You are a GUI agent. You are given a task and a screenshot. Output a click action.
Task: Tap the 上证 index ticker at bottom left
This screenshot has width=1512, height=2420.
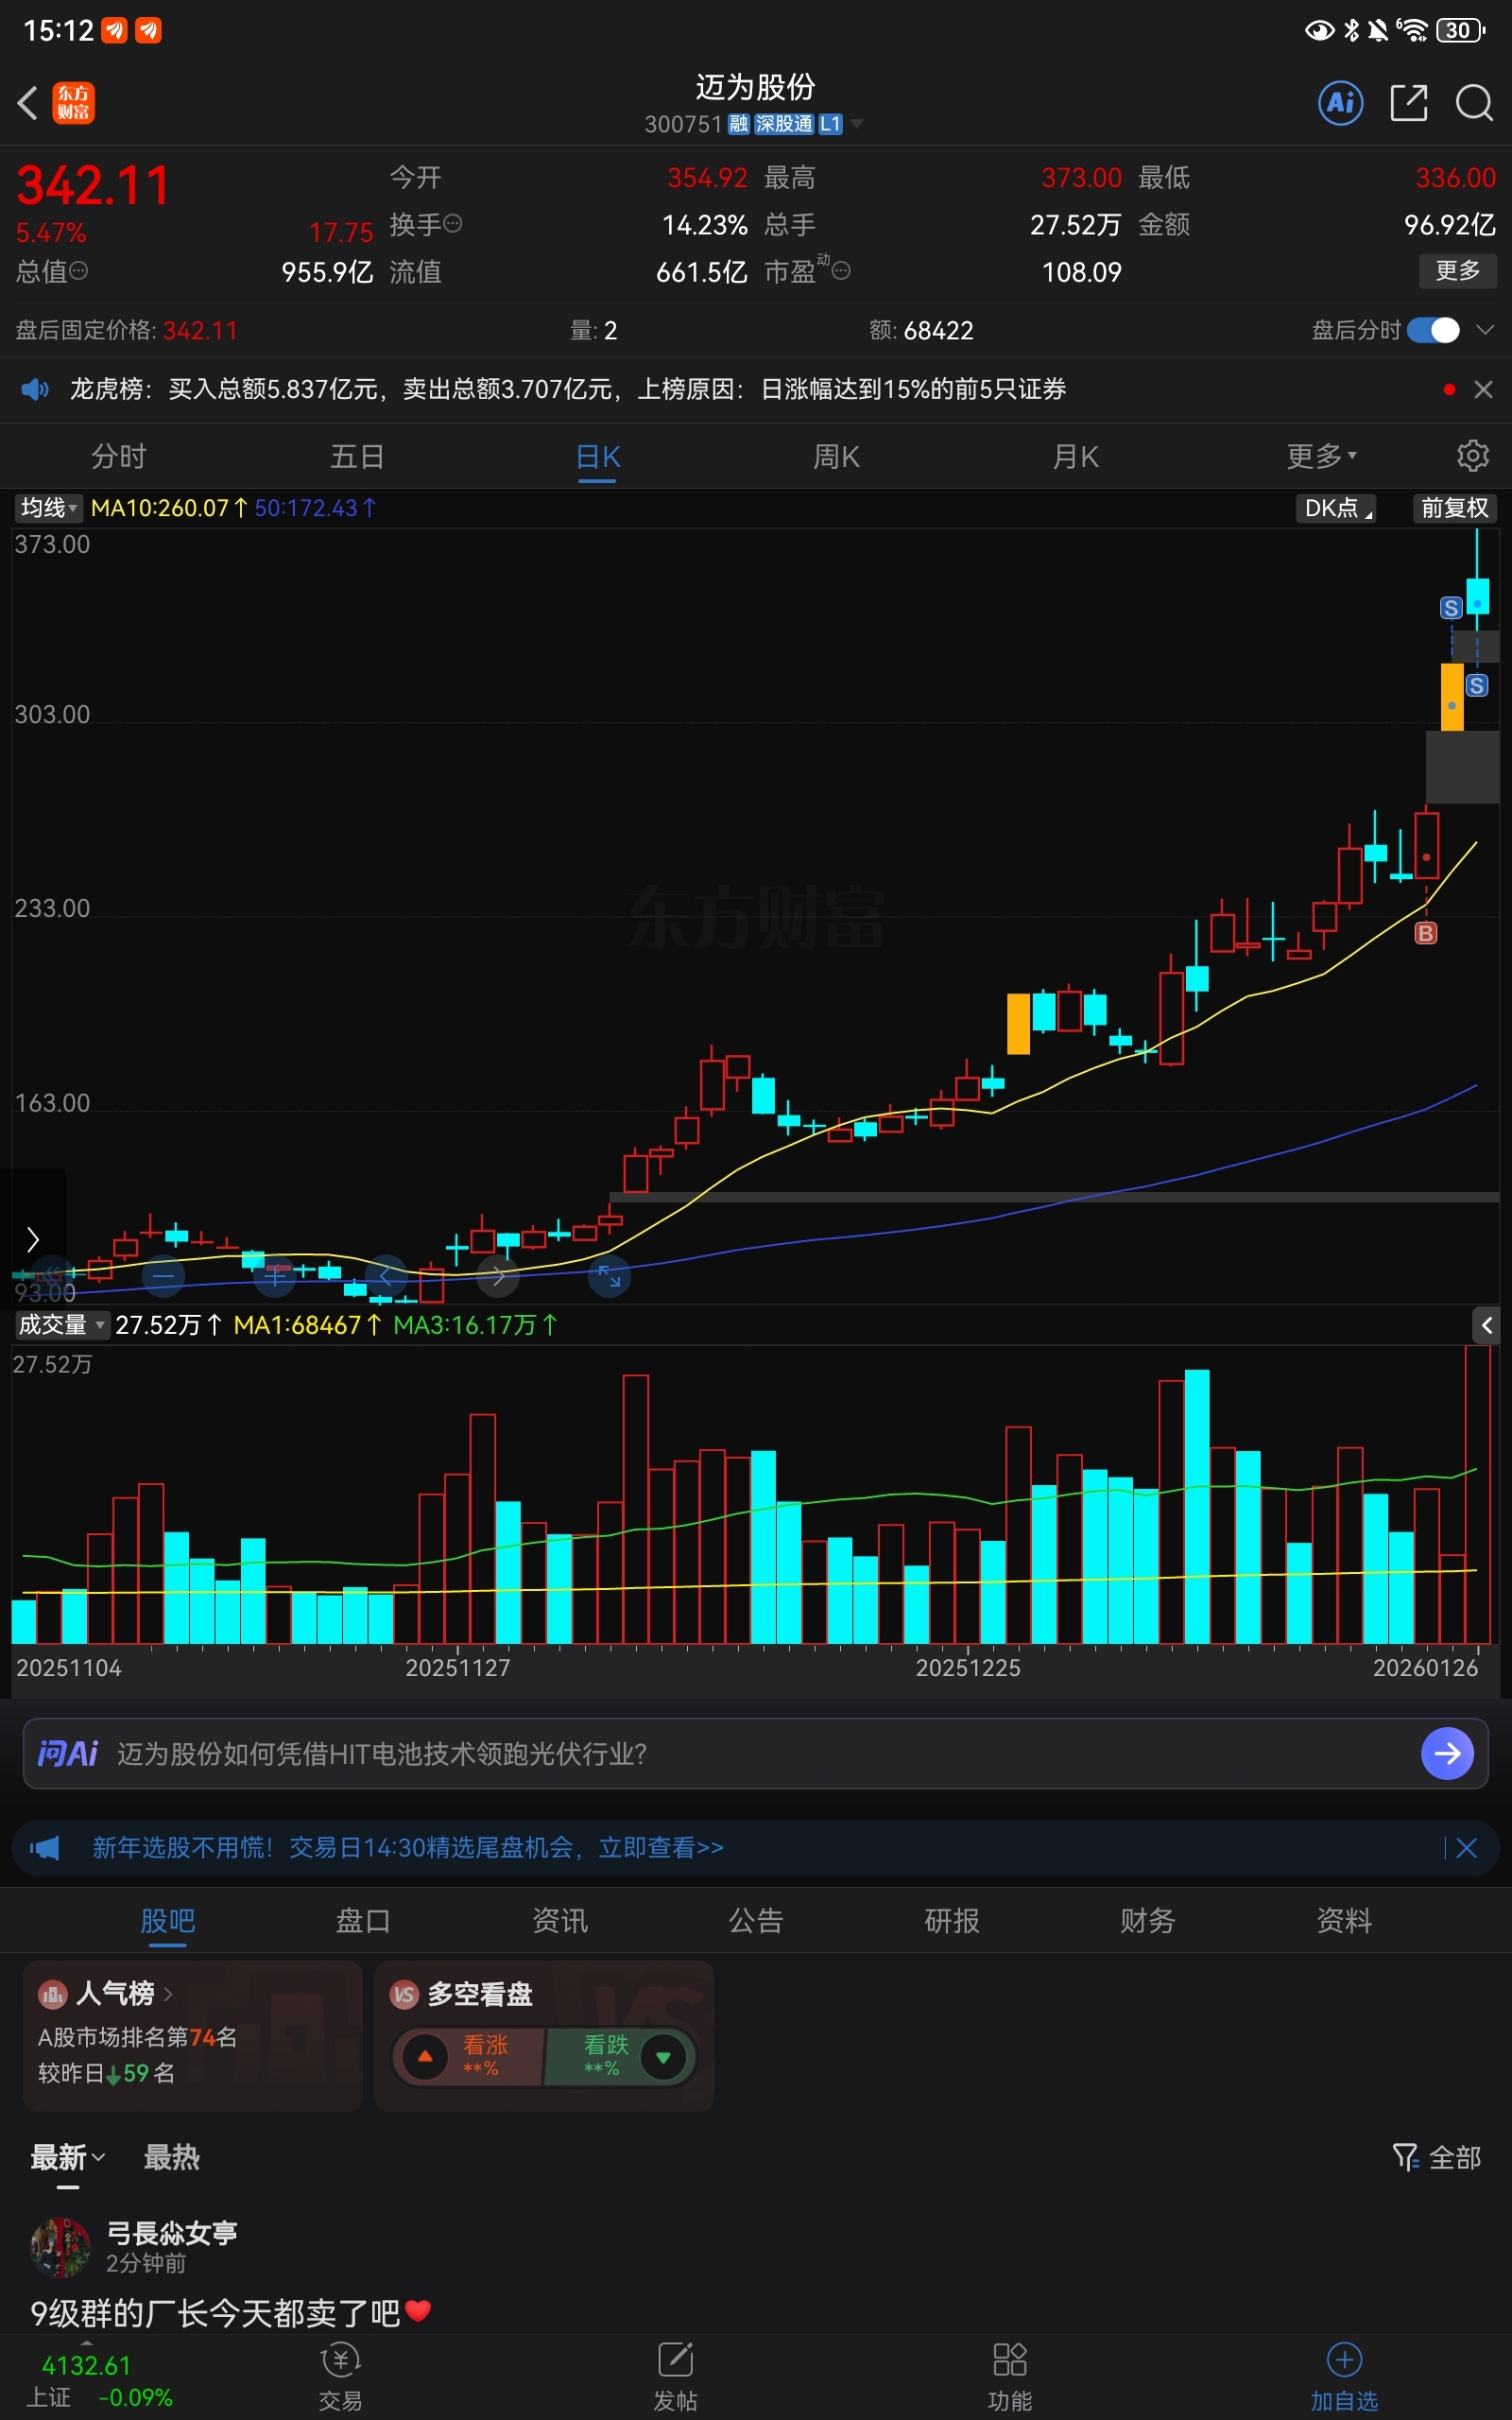(x=98, y=2380)
